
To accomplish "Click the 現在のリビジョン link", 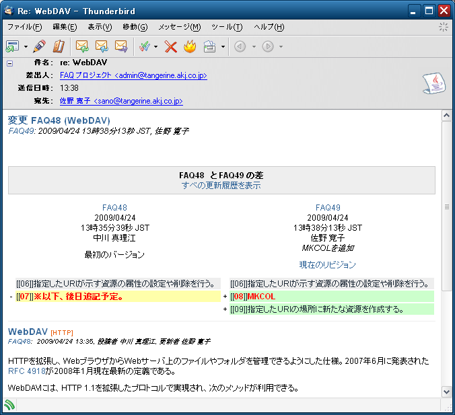I will pos(327,265).
